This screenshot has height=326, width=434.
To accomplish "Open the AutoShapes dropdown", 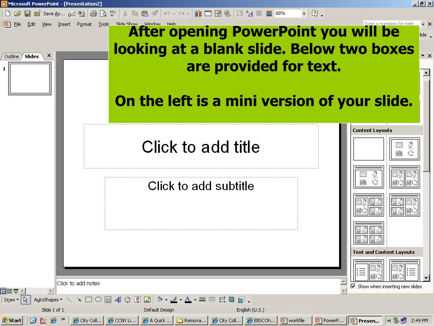I will (48, 300).
